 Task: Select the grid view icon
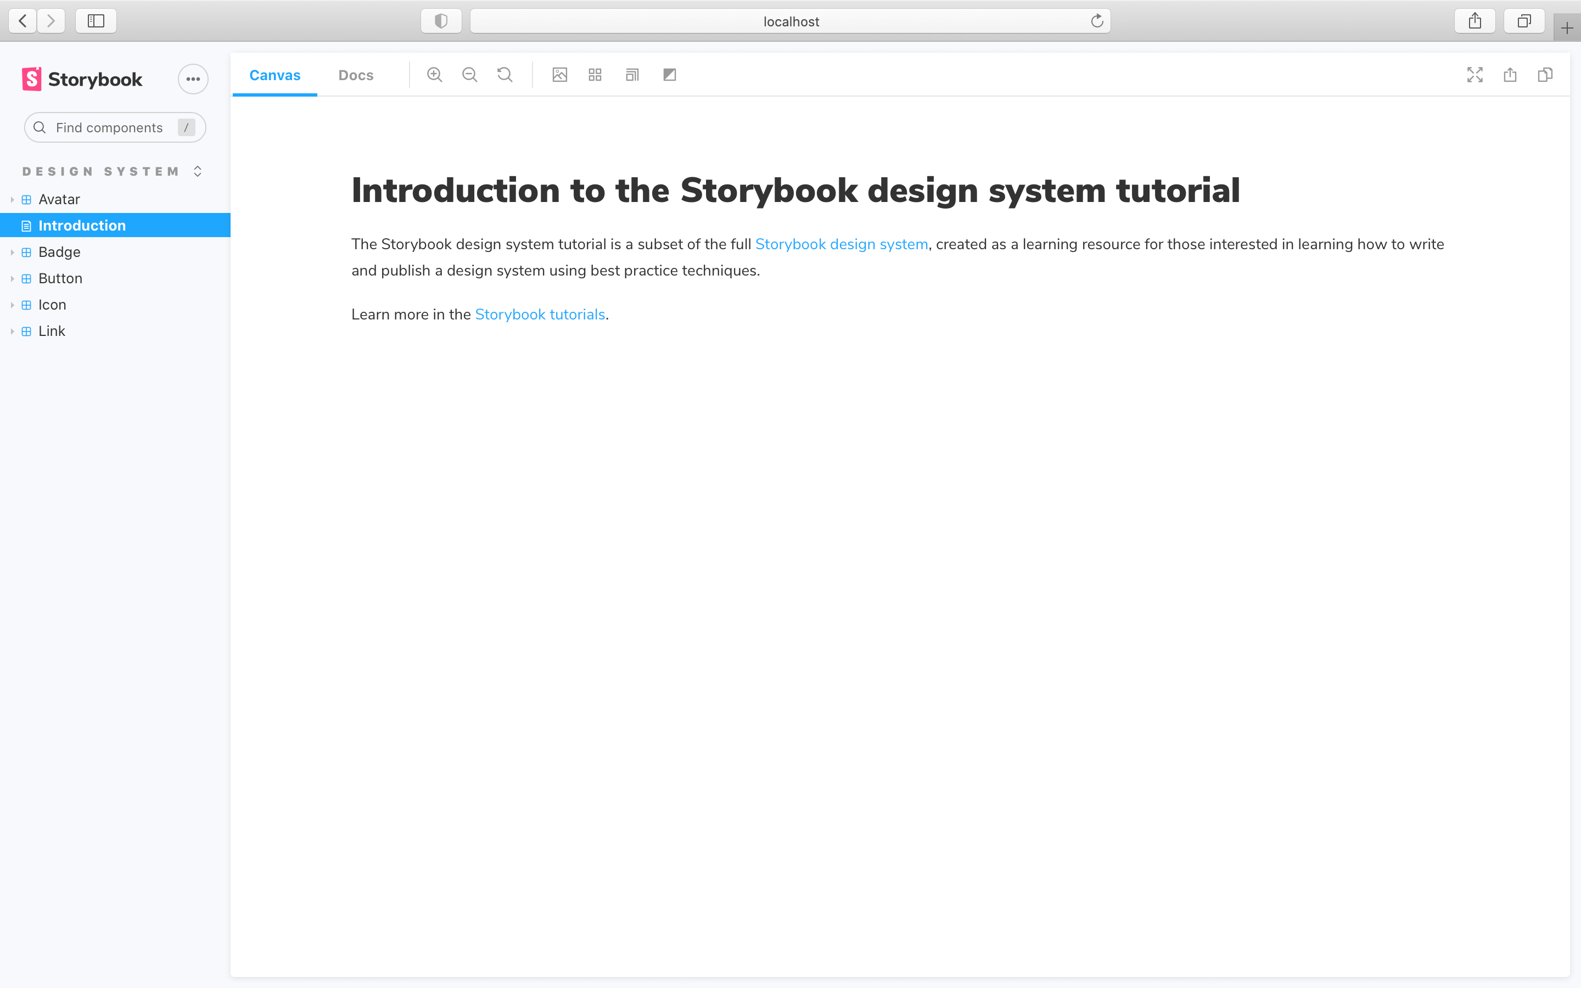[595, 74]
